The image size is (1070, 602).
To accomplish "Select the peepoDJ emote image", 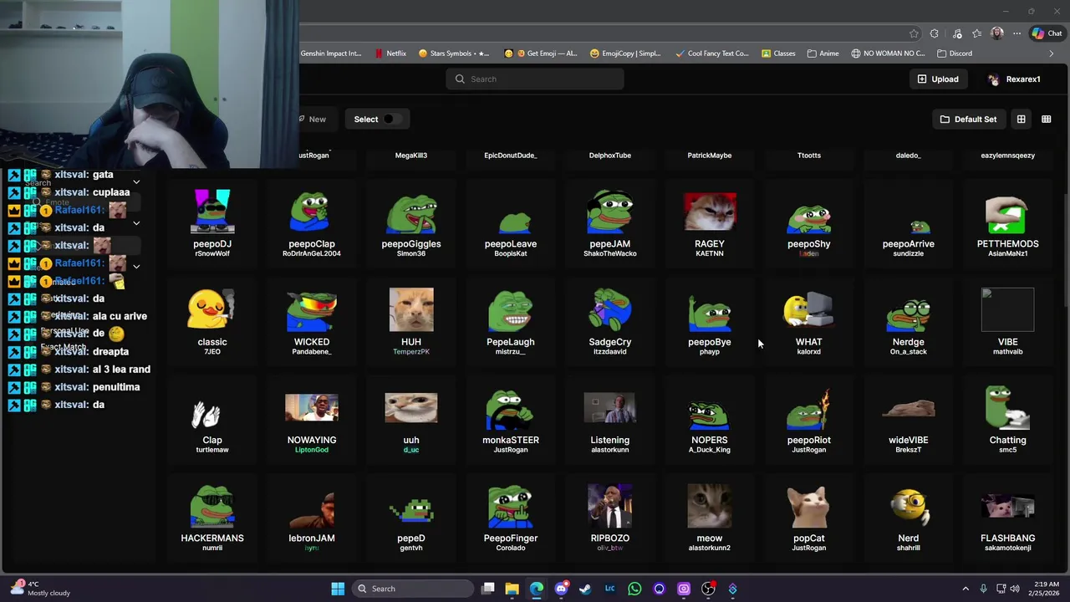I will tap(212, 212).
